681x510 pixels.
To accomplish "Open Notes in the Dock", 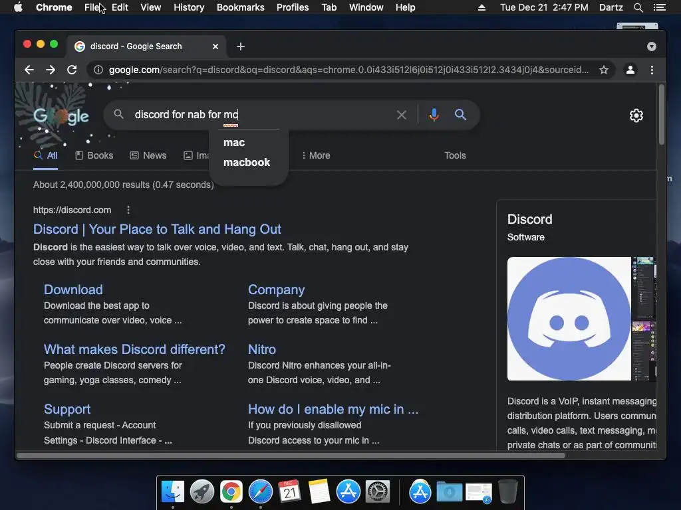I will (319, 492).
